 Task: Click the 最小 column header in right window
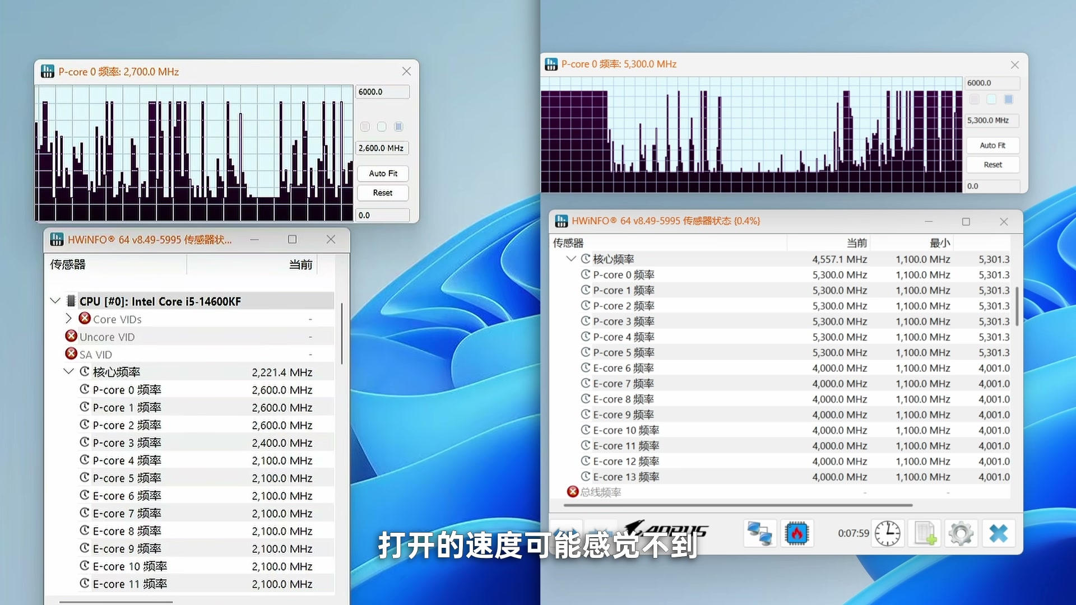[911, 243]
